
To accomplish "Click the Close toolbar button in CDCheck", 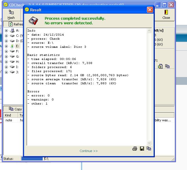I will (x=166, y=15).
